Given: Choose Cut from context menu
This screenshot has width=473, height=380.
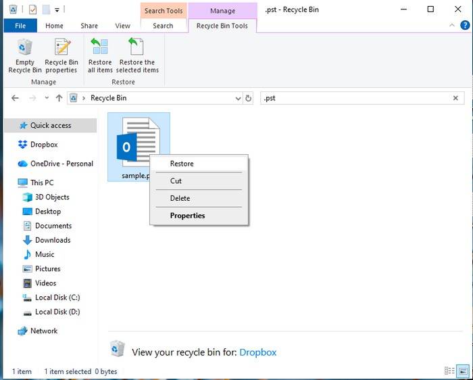Looking at the screenshot, I should [199, 181].
